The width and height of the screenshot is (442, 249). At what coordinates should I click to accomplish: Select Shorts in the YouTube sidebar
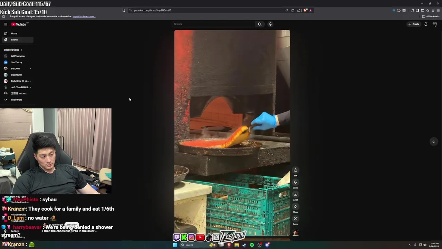click(x=17, y=40)
